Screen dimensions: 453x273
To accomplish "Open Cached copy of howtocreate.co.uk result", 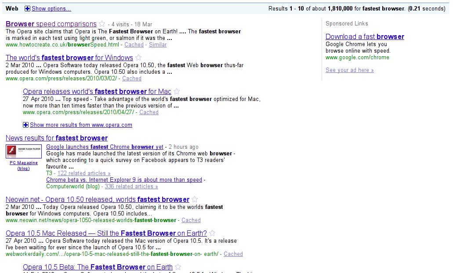I will tap(134, 45).
